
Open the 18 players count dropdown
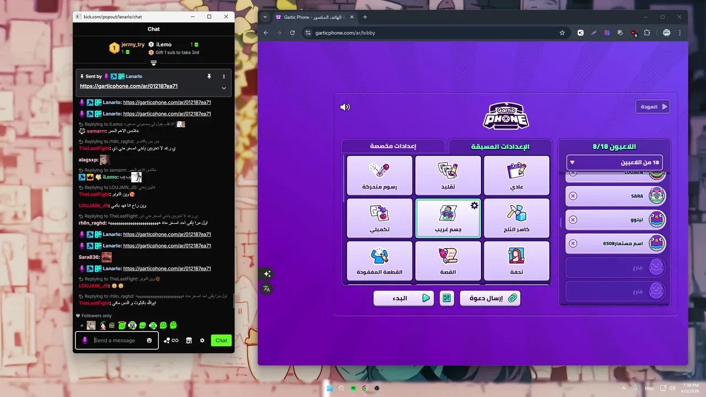tap(615, 162)
